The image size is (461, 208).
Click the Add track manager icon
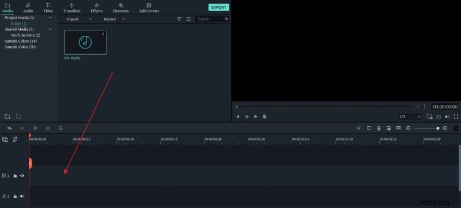pyautogui.click(x=5, y=139)
